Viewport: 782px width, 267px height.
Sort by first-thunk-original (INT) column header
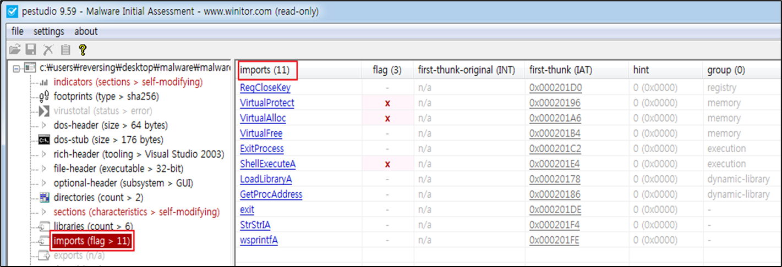pyautogui.click(x=469, y=70)
